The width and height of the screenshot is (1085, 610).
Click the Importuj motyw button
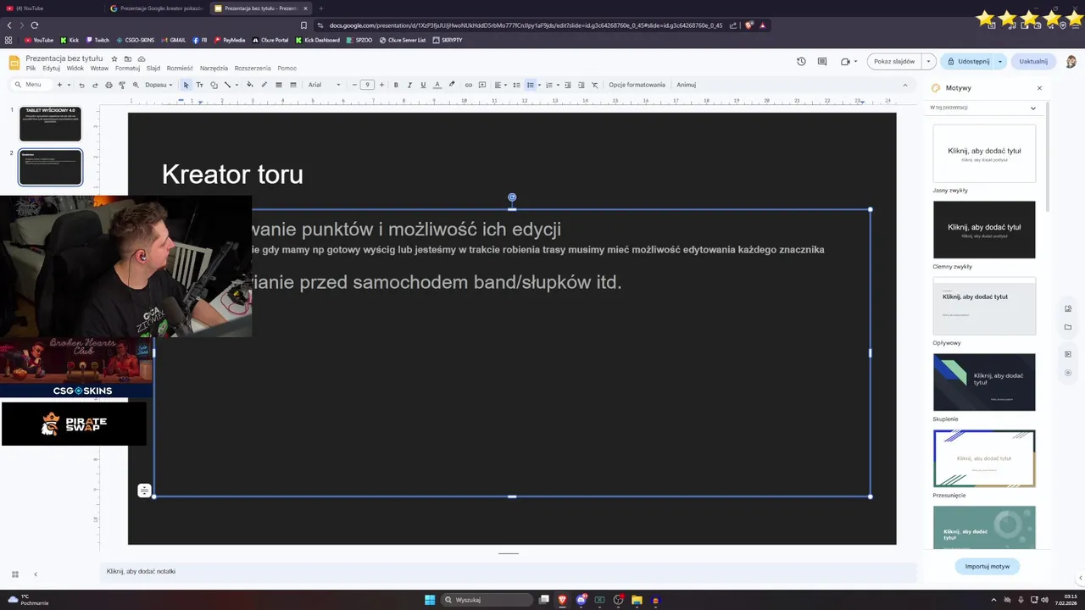988,566
